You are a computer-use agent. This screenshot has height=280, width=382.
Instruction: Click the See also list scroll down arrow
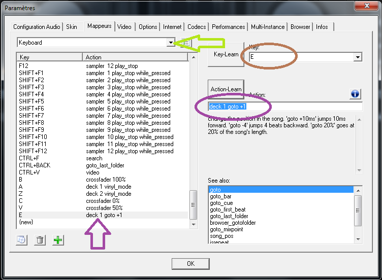tap(358, 239)
